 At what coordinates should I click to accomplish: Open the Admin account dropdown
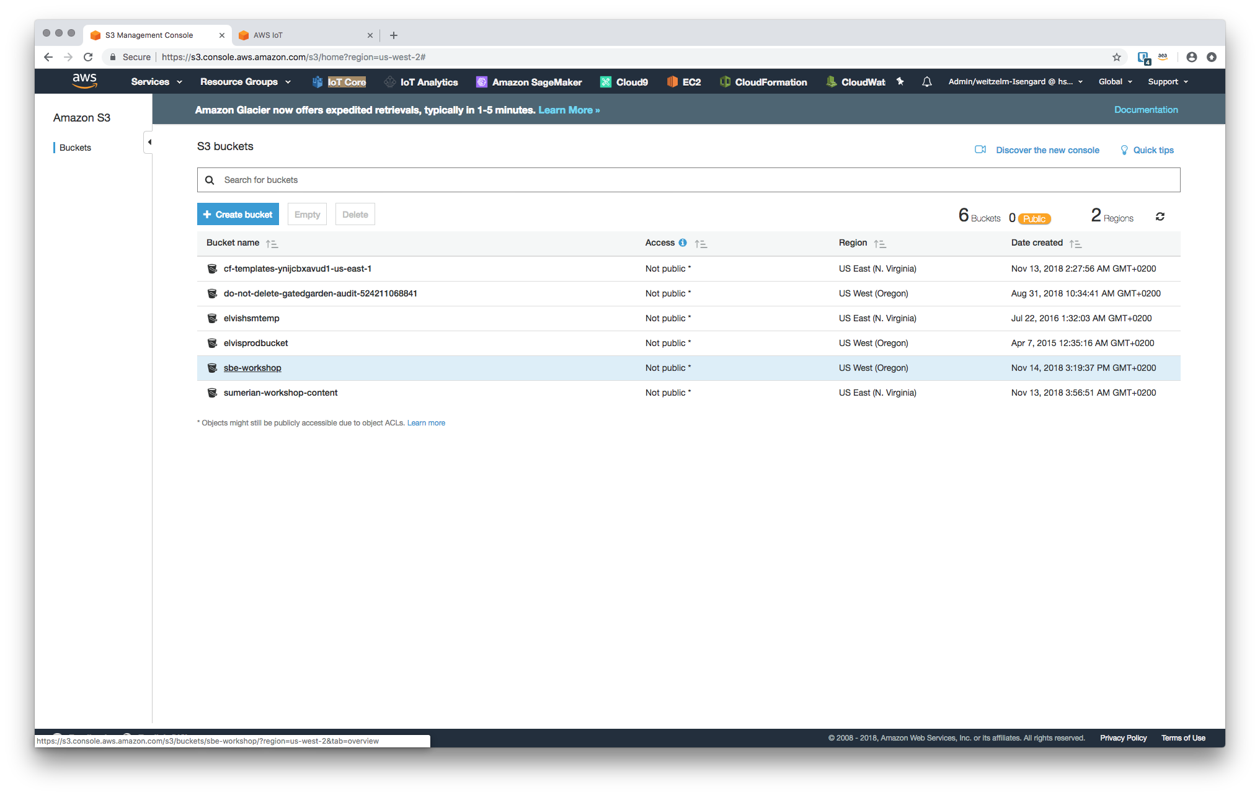1015,82
